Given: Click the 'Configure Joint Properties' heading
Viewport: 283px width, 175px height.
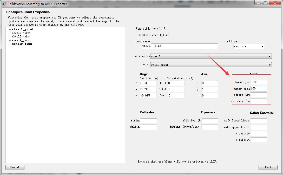Looking at the screenshot, I should coord(28,12).
